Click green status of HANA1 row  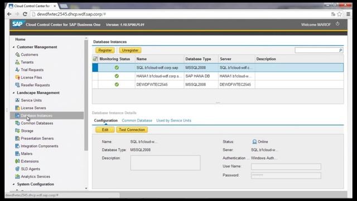[117, 76]
